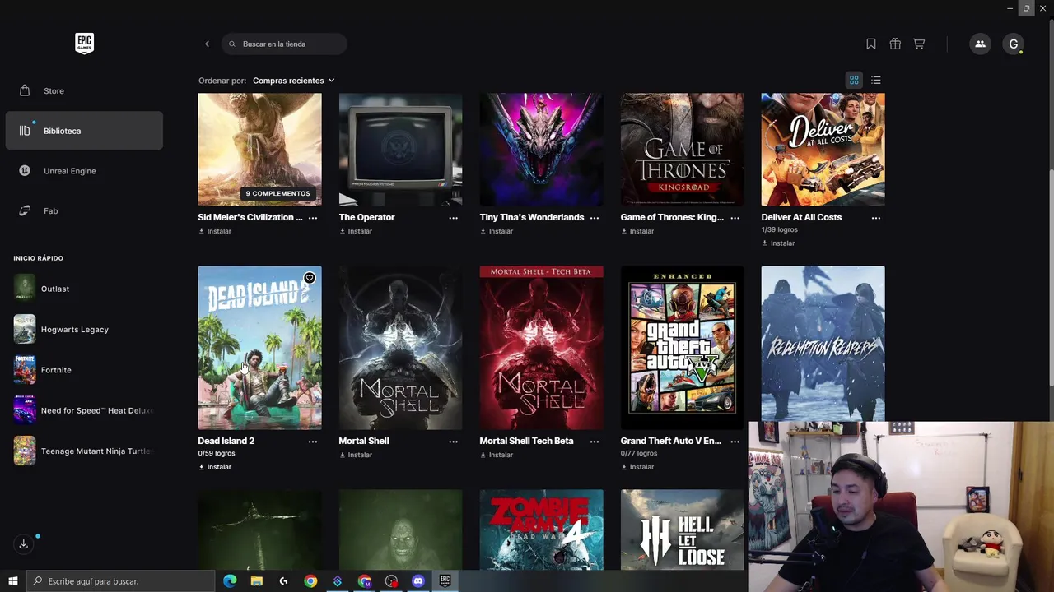This screenshot has width=1054, height=592.
Task: Open the Biblioteca library section
Action: click(84, 131)
